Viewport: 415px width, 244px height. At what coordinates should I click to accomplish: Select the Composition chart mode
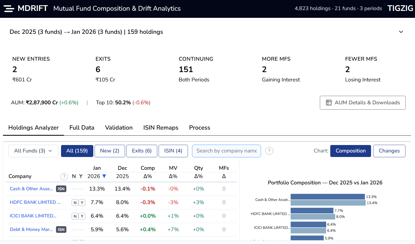click(x=350, y=151)
